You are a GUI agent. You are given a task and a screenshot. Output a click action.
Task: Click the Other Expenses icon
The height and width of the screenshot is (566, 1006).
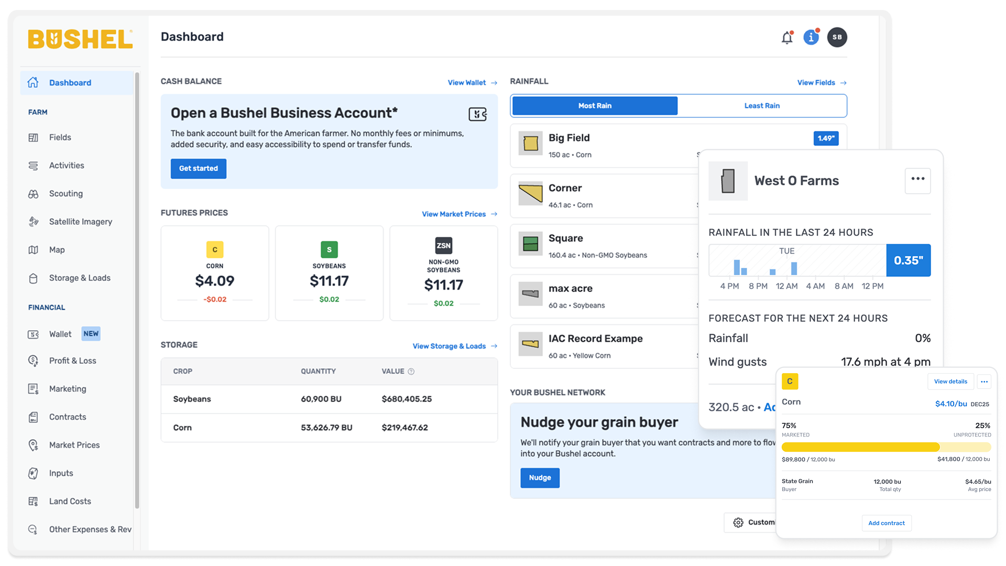[x=33, y=529]
